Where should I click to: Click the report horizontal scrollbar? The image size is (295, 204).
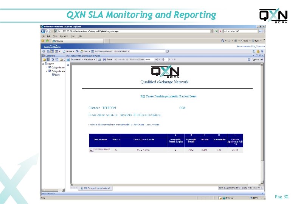[x=166, y=185]
